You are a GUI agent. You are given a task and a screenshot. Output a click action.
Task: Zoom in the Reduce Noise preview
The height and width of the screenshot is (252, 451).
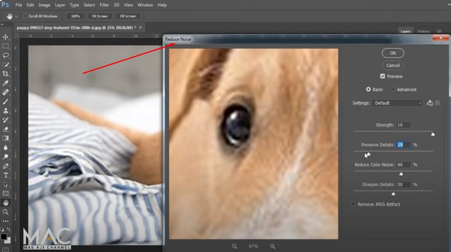272,246
